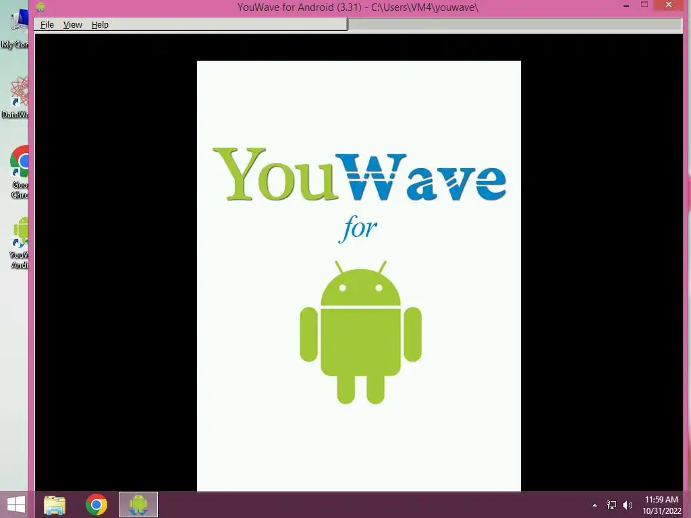Select YouWave Android taskbar button
The height and width of the screenshot is (518, 691).
click(138, 505)
